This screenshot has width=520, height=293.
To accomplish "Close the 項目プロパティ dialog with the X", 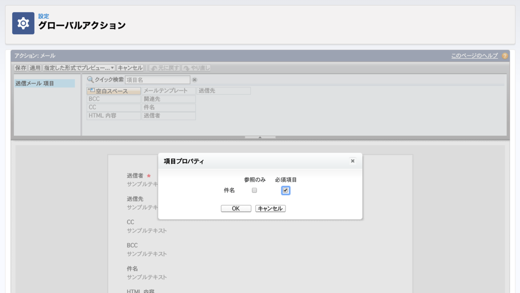I will (352, 161).
